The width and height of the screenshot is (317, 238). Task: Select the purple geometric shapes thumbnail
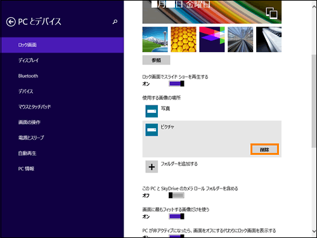[212, 39]
